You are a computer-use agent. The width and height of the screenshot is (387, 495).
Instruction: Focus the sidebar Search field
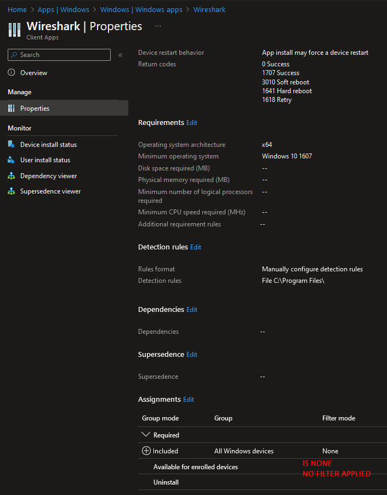point(59,55)
